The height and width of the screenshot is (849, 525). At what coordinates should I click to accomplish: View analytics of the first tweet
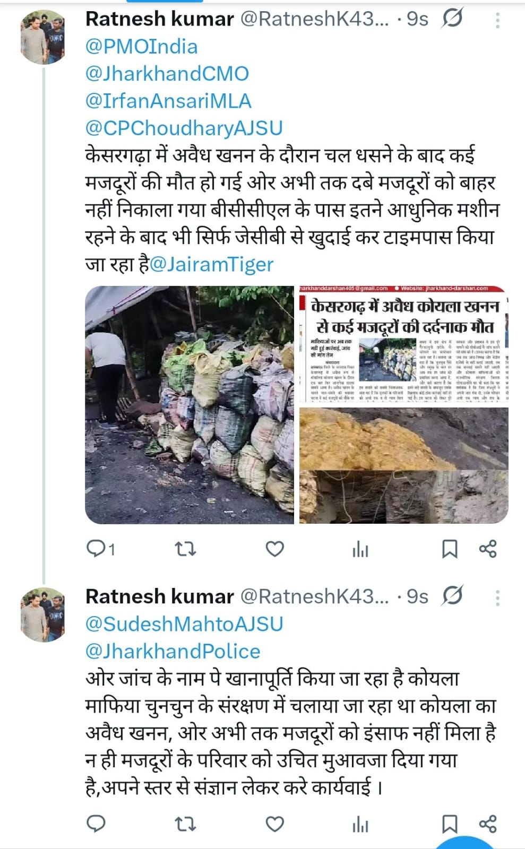pyautogui.click(x=360, y=550)
